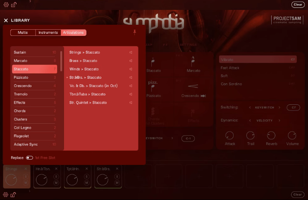Preview Brass > Staccato with its speaker icon
This screenshot has height=200, width=308.
click(131, 61)
